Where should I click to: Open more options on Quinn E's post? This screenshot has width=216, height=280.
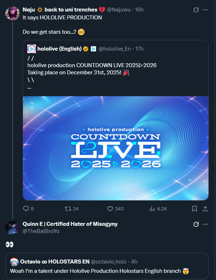click(x=206, y=224)
